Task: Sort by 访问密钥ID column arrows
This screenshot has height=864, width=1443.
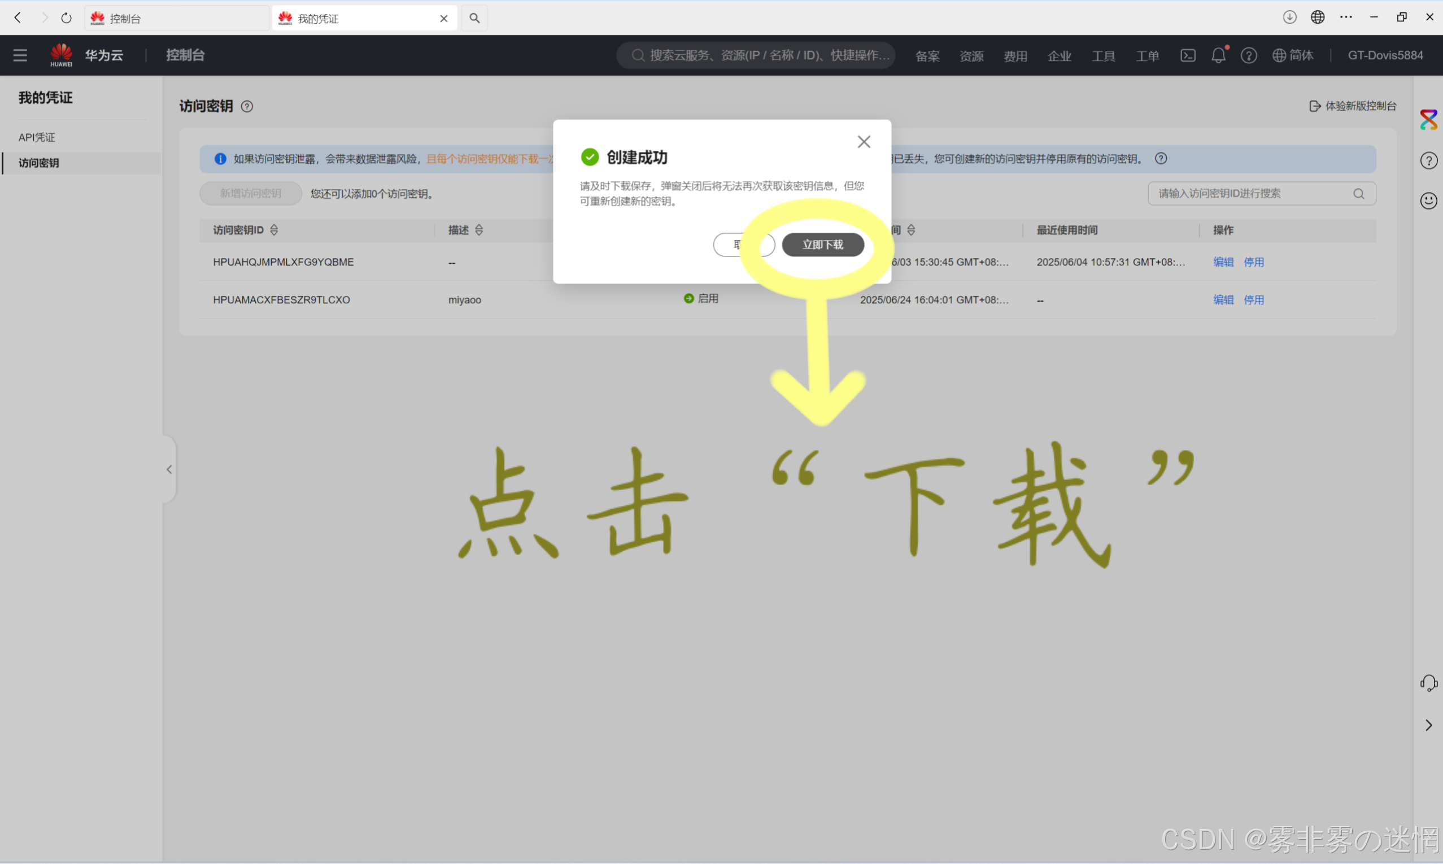Action: [274, 230]
